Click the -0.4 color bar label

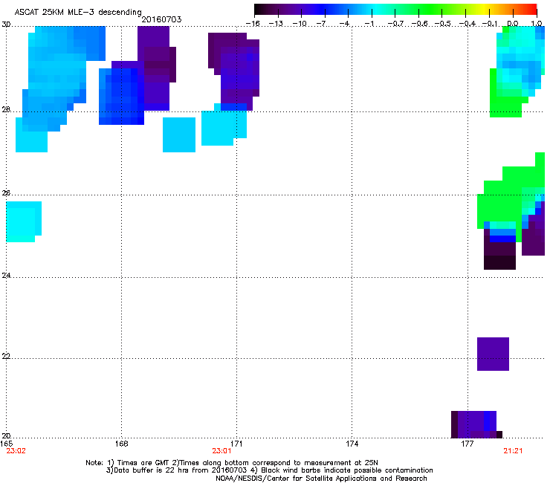tap(467, 24)
